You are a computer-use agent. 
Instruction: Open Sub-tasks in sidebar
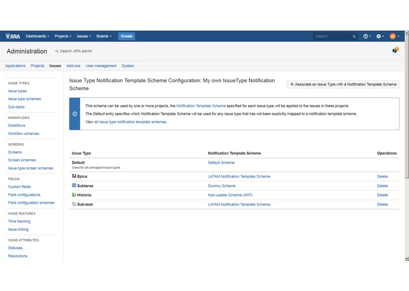point(16,107)
